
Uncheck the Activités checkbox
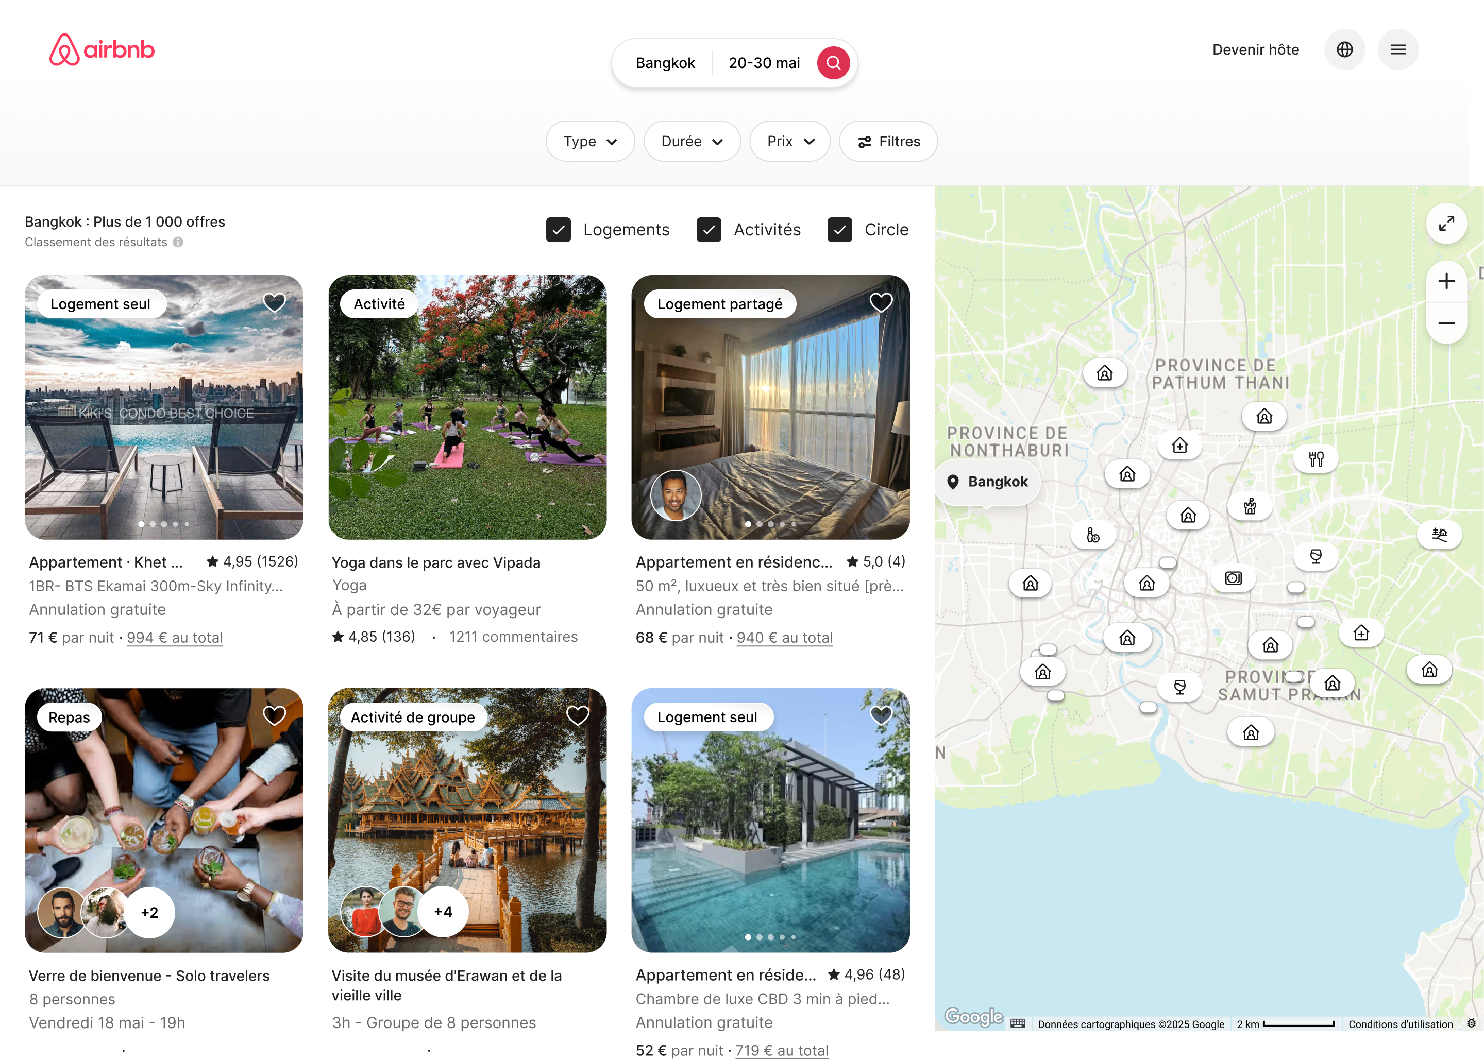pos(709,230)
